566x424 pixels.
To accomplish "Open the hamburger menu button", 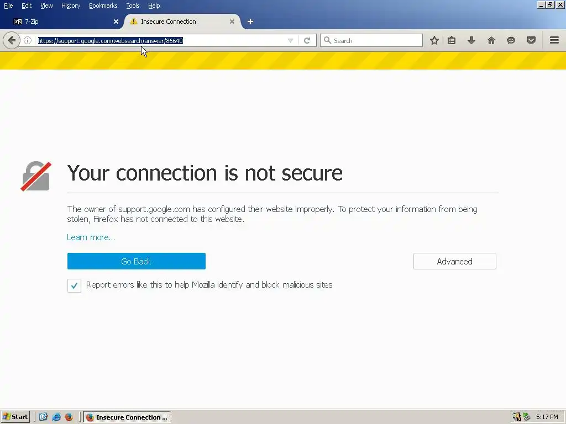I will pyautogui.click(x=554, y=40).
